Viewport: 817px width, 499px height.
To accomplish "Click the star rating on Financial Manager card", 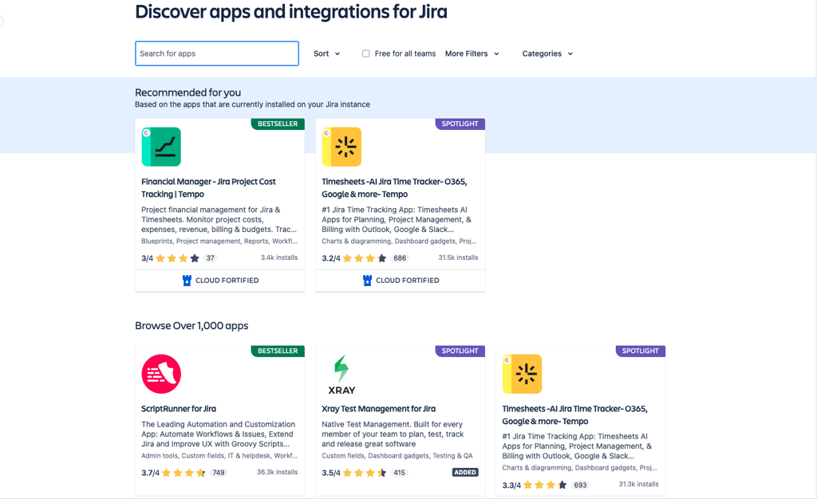I will coord(178,258).
